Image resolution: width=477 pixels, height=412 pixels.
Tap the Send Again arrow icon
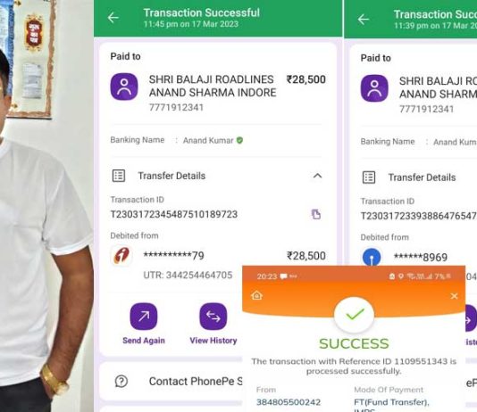click(x=144, y=317)
